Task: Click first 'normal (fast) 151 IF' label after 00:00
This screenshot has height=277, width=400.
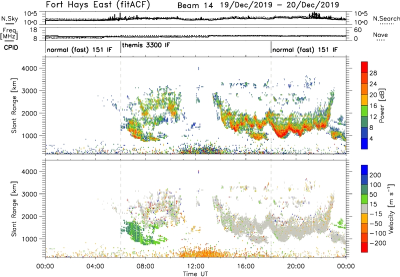Action: 79,49
